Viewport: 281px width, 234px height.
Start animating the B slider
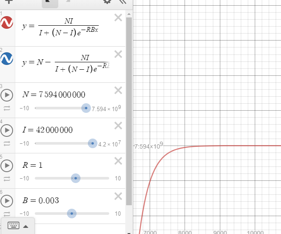[7, 201]
